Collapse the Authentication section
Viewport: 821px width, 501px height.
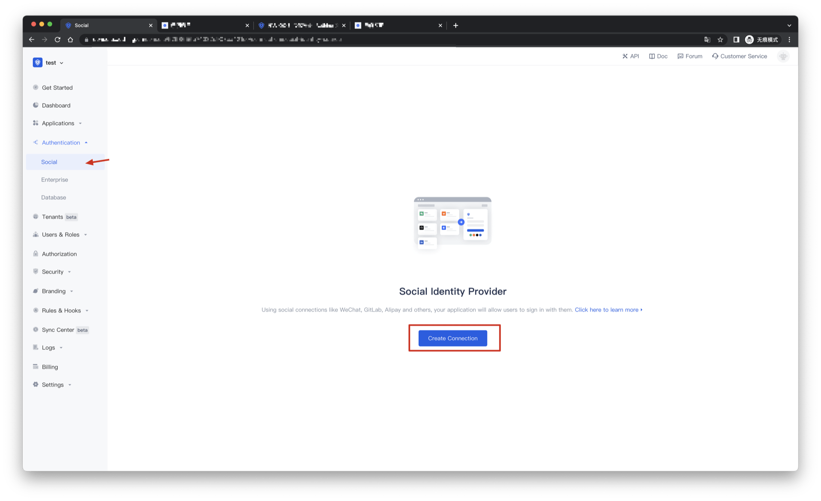61,142
